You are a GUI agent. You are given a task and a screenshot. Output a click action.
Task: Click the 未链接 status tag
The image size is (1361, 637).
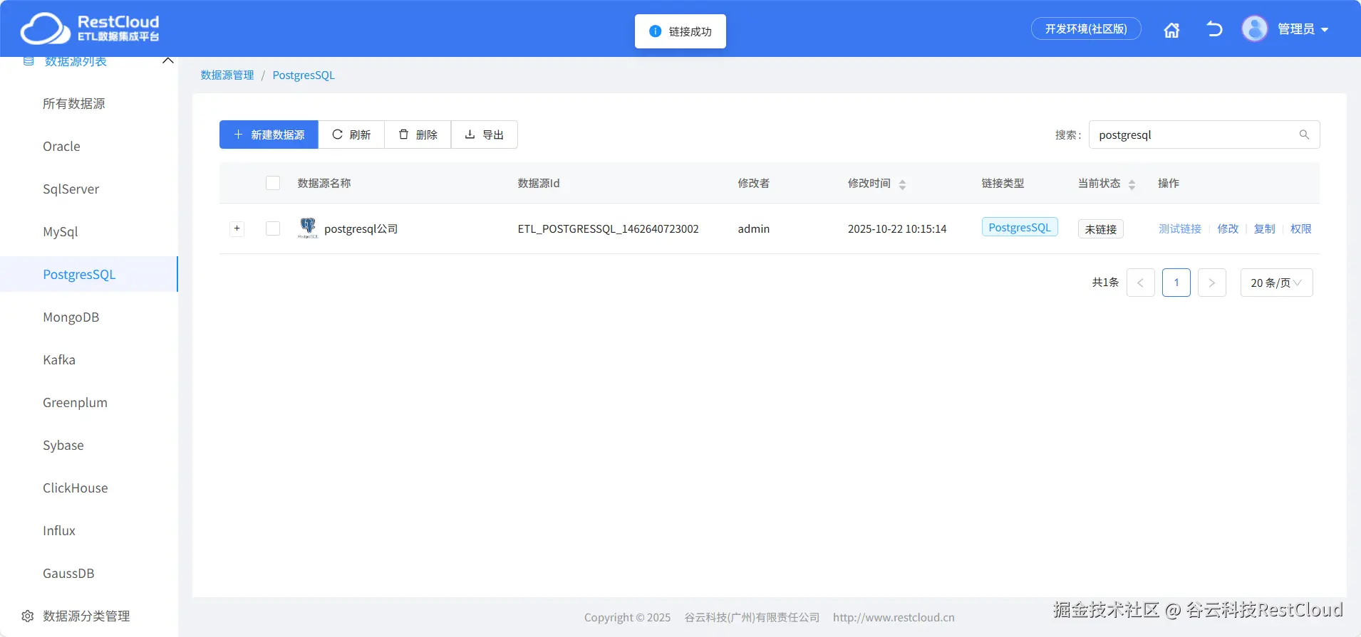(1101, 228)
